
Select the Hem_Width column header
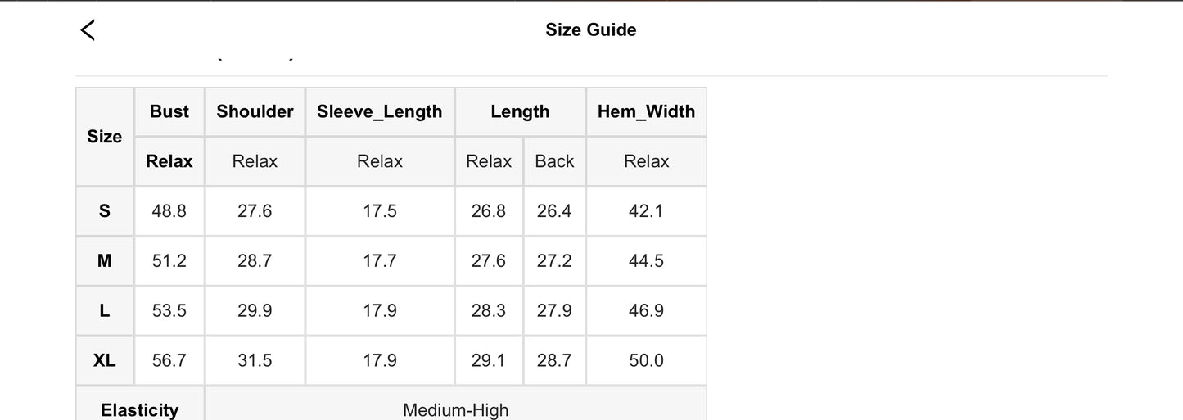pyautogui.click(x=646, y=112)
